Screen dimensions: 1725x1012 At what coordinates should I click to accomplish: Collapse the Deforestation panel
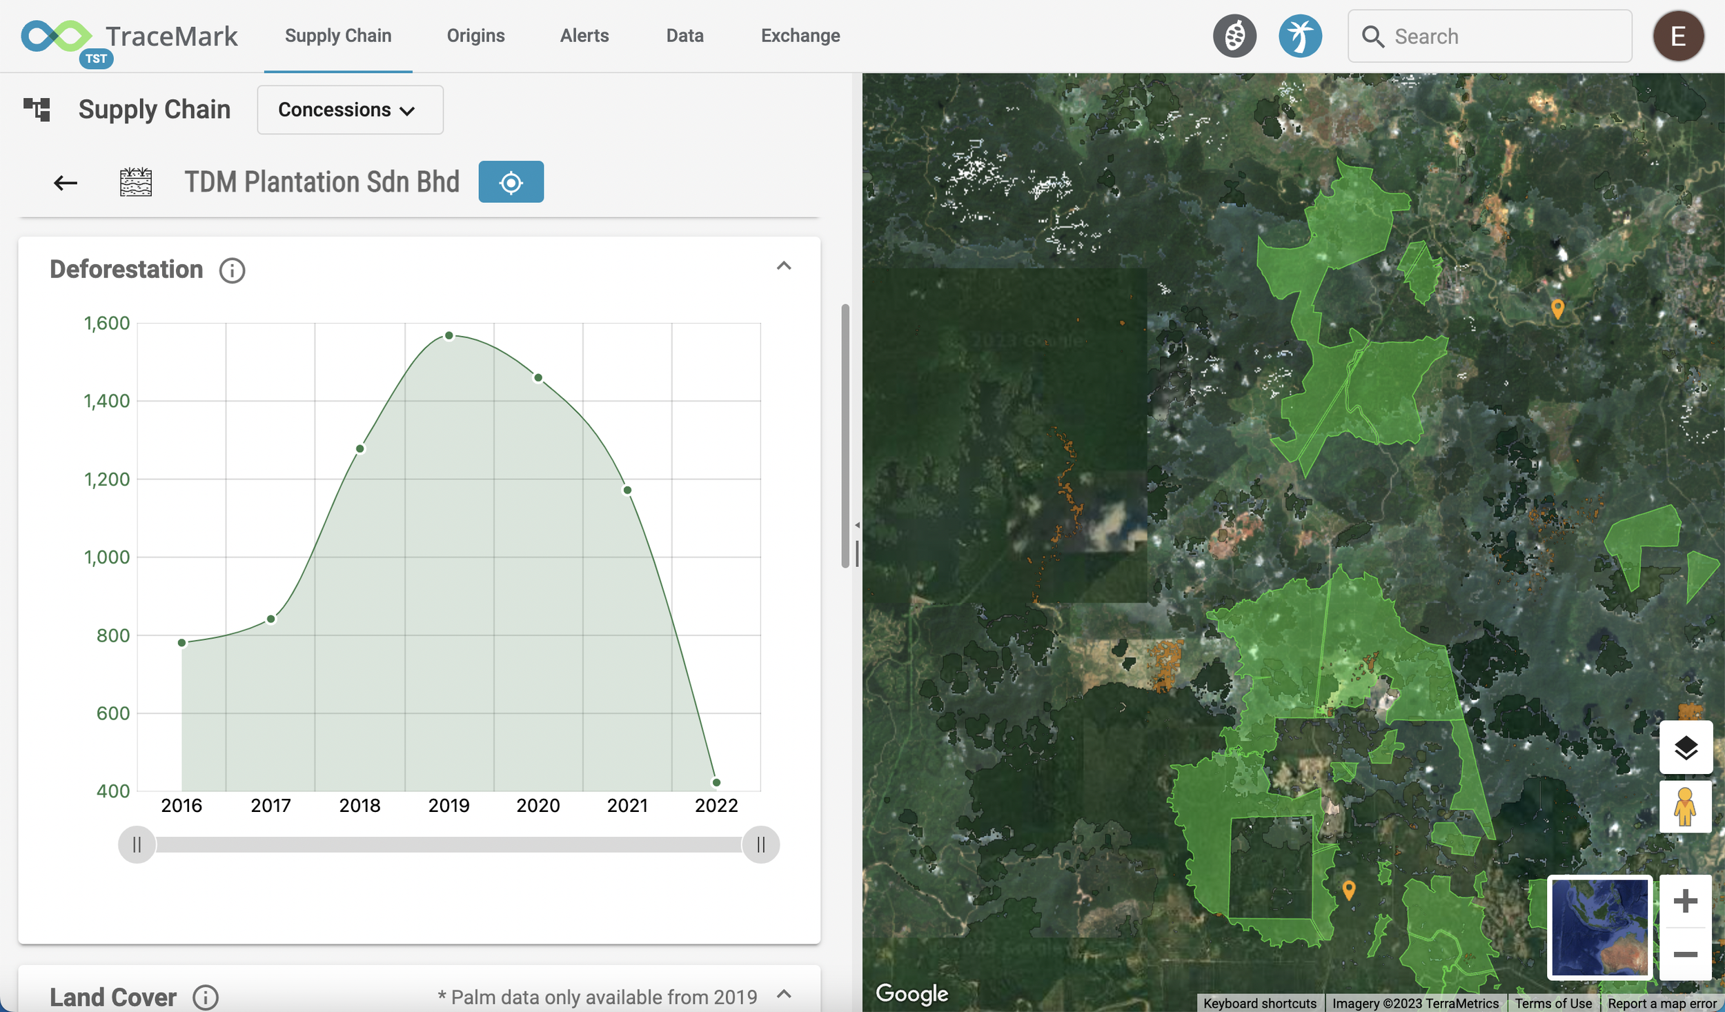click(x=784, y=266)
